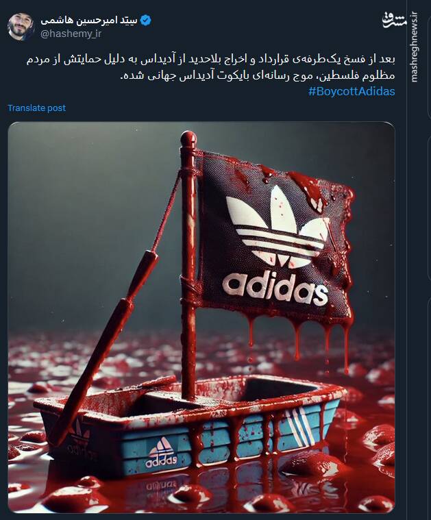
Task: Click the blue verified checkmark badge
Action: 146,21
